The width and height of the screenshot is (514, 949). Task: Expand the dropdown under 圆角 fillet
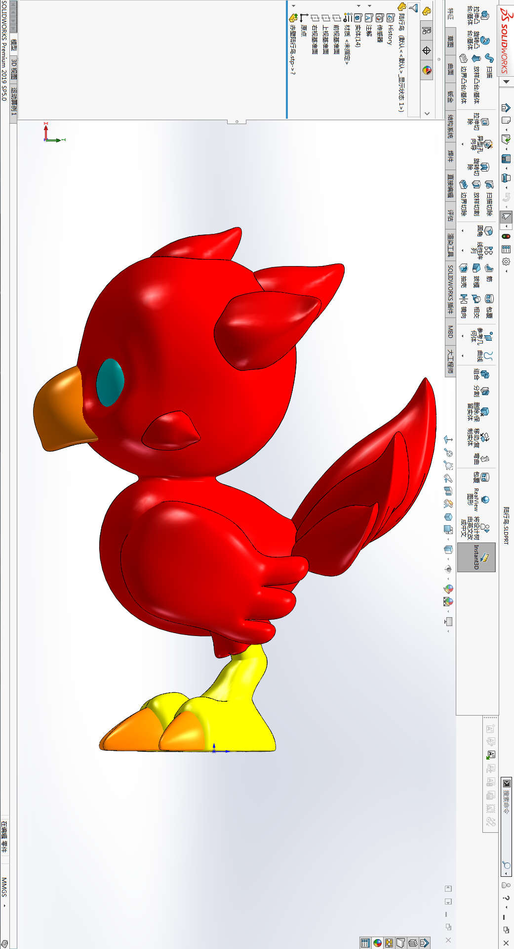click(x=463, y=231)
